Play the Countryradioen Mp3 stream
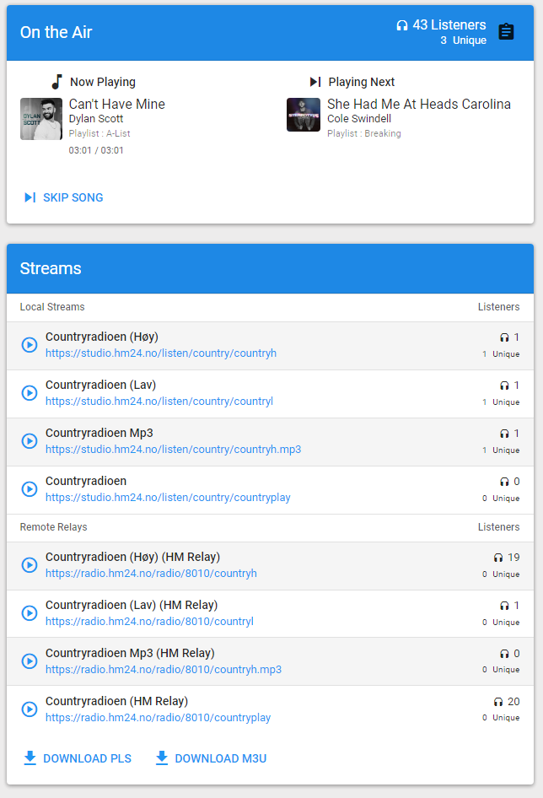This screenshot has width=543, height=798. click(x=29, y=441)
